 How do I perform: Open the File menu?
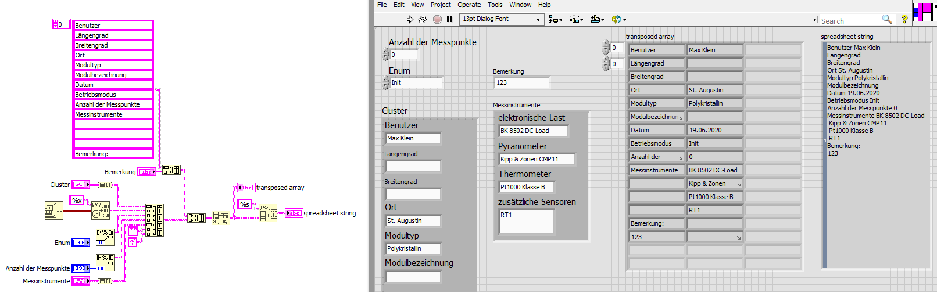pyautogui.click(x=382, y=5)
